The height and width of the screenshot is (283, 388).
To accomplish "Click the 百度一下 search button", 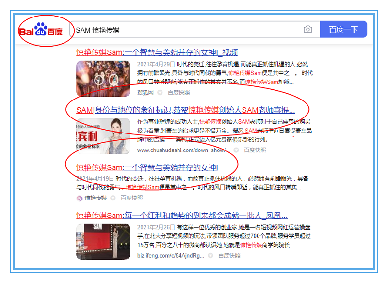I will [x=343, y=30].
